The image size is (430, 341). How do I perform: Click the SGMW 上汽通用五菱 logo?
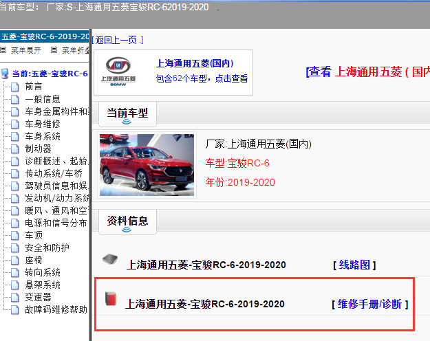[118, 71]
